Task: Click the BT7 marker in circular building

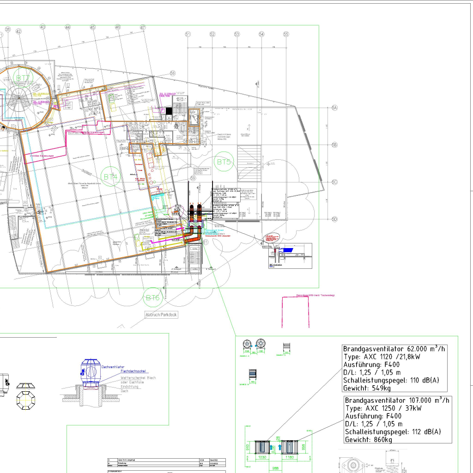Action: coord(22,77)
